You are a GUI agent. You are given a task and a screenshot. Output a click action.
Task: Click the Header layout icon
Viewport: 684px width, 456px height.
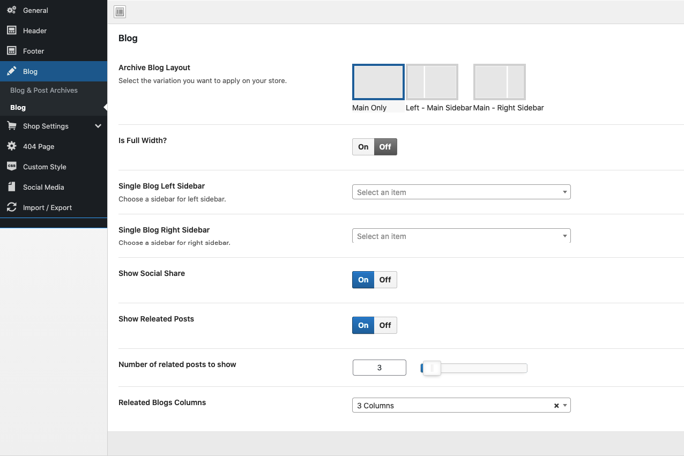(11, 31)
